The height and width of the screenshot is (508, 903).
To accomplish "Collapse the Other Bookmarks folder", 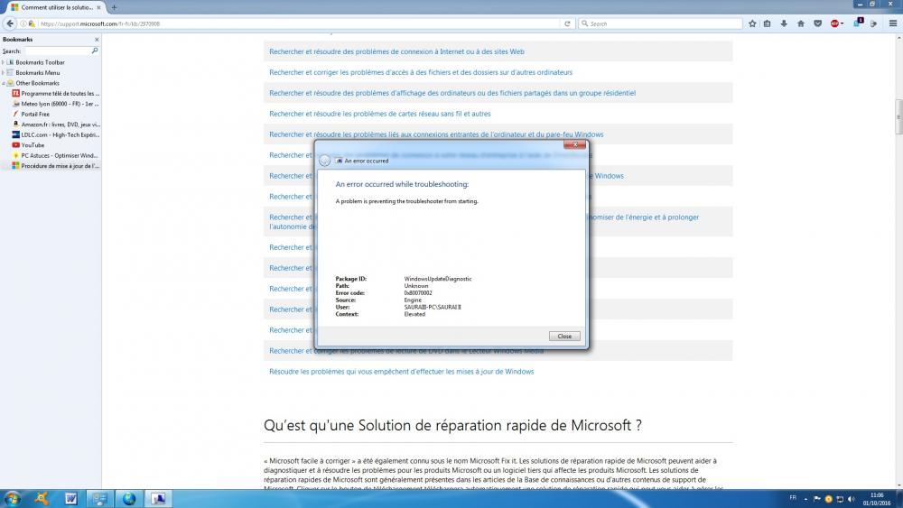I will click(x=4, y=83).
